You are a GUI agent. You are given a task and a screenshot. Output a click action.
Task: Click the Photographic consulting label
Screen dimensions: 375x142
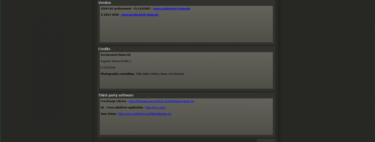point(117,74)
